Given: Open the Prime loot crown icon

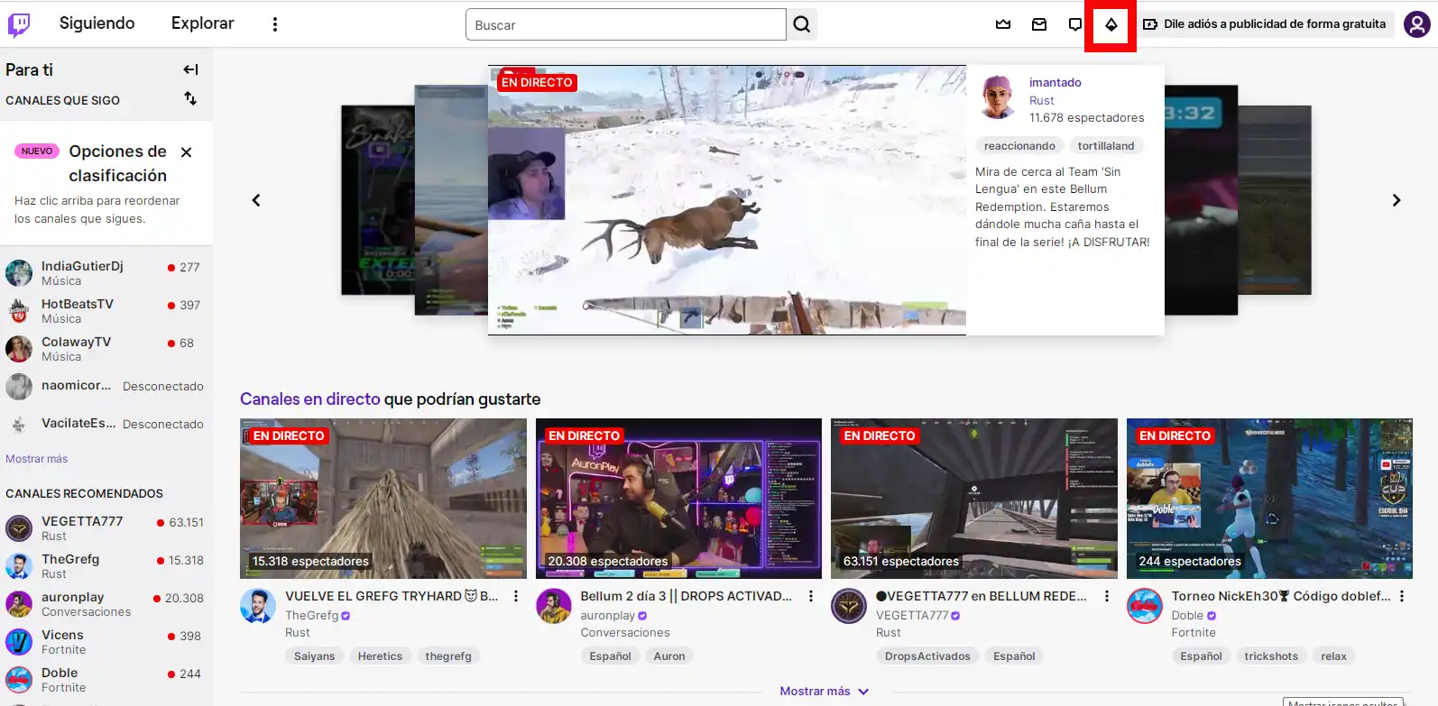Looking at the screenshot, I should coord(1003,24).
